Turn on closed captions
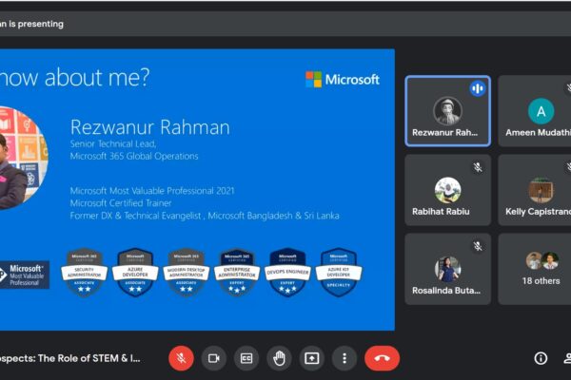The image size is (571, 380). pos(246,358)
